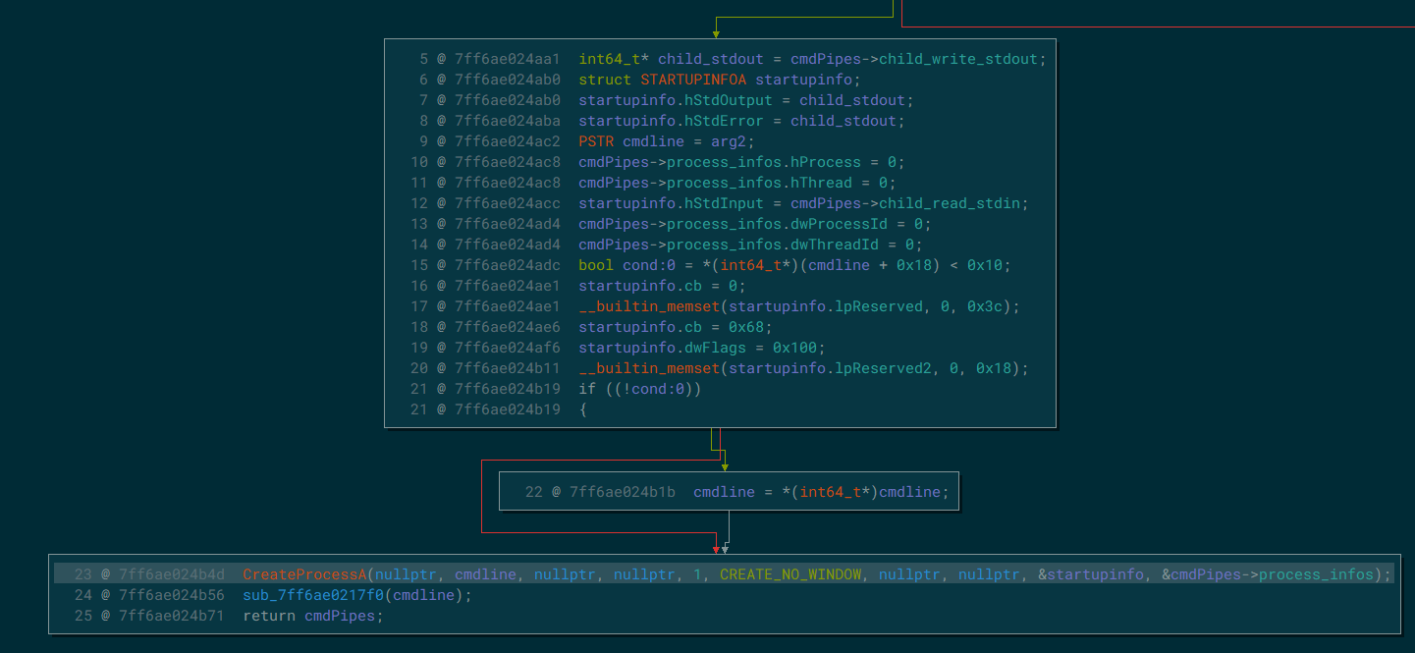
Task: Select the 0x10 constant on line 15
Action: click(985, 265)
